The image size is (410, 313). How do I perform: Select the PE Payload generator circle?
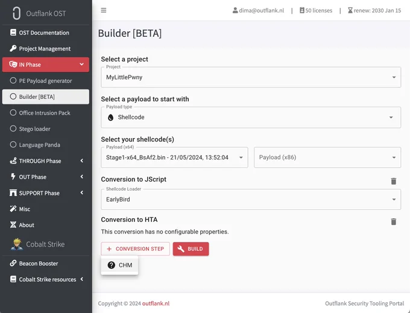pyautogui.click(x=13, y=80)
